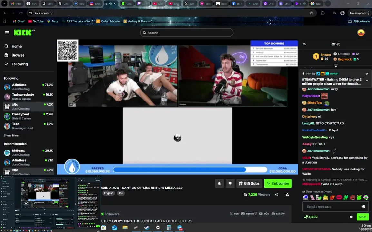This screenshot has width=372, height=232.
Task: Open the emoji picker in chat
Action: click(364, 206)
